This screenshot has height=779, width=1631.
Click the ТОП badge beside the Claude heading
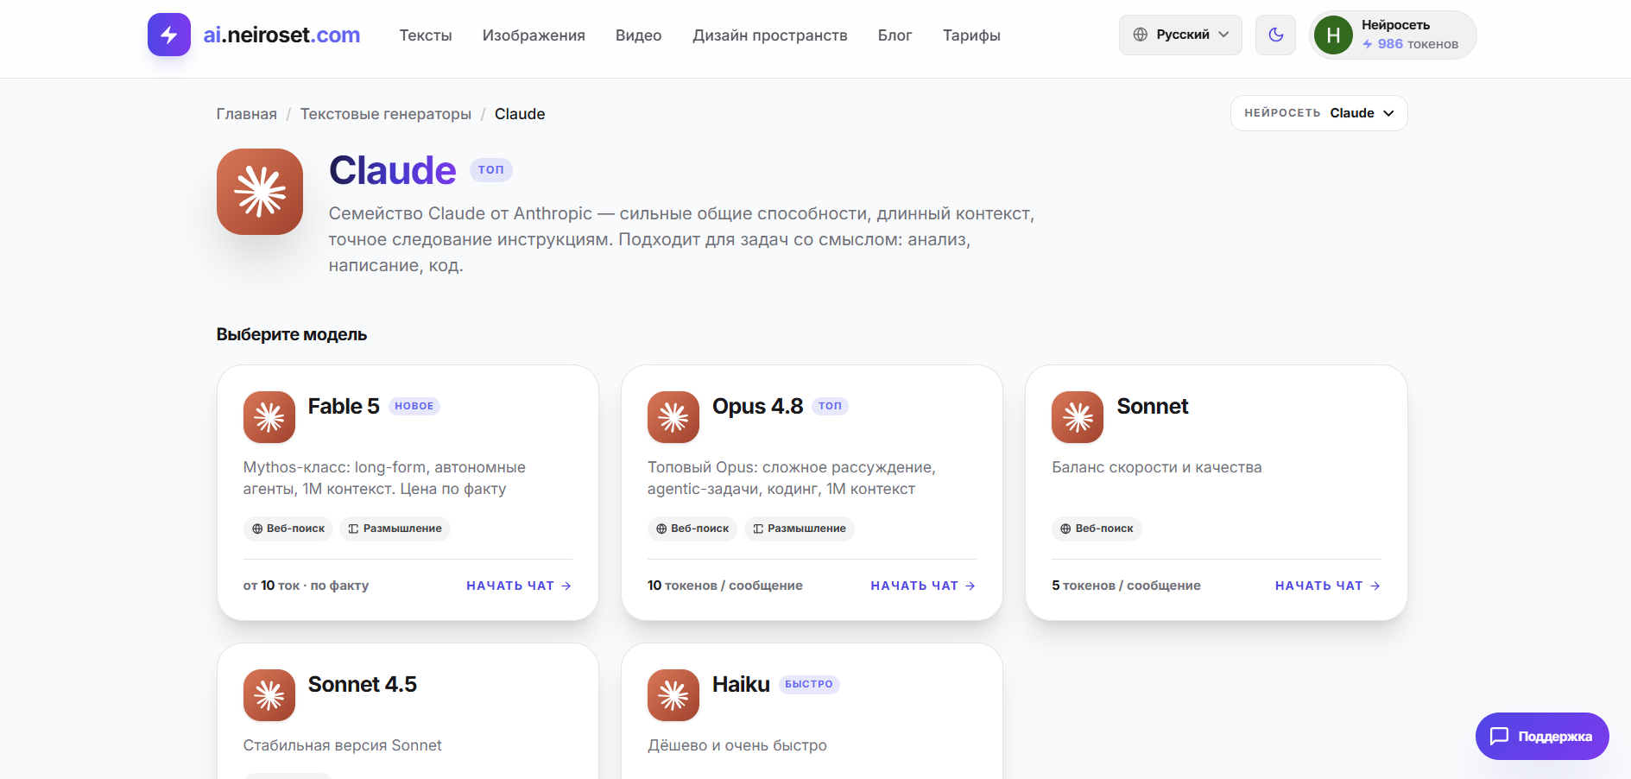point(491,170)
